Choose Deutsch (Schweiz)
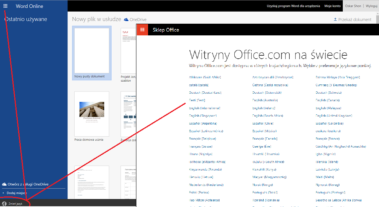379x207 pixels. (329, 93)
